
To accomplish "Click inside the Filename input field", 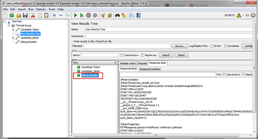I will click(127, 46).
